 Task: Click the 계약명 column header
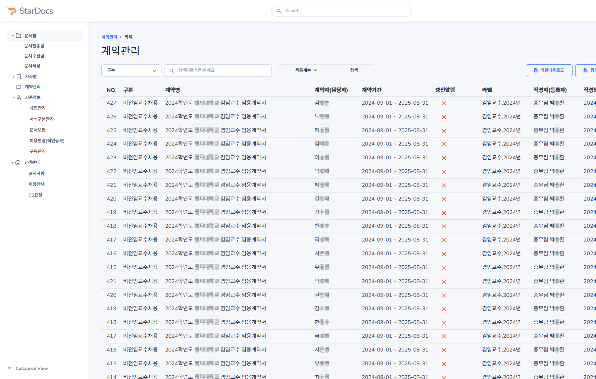172,90
